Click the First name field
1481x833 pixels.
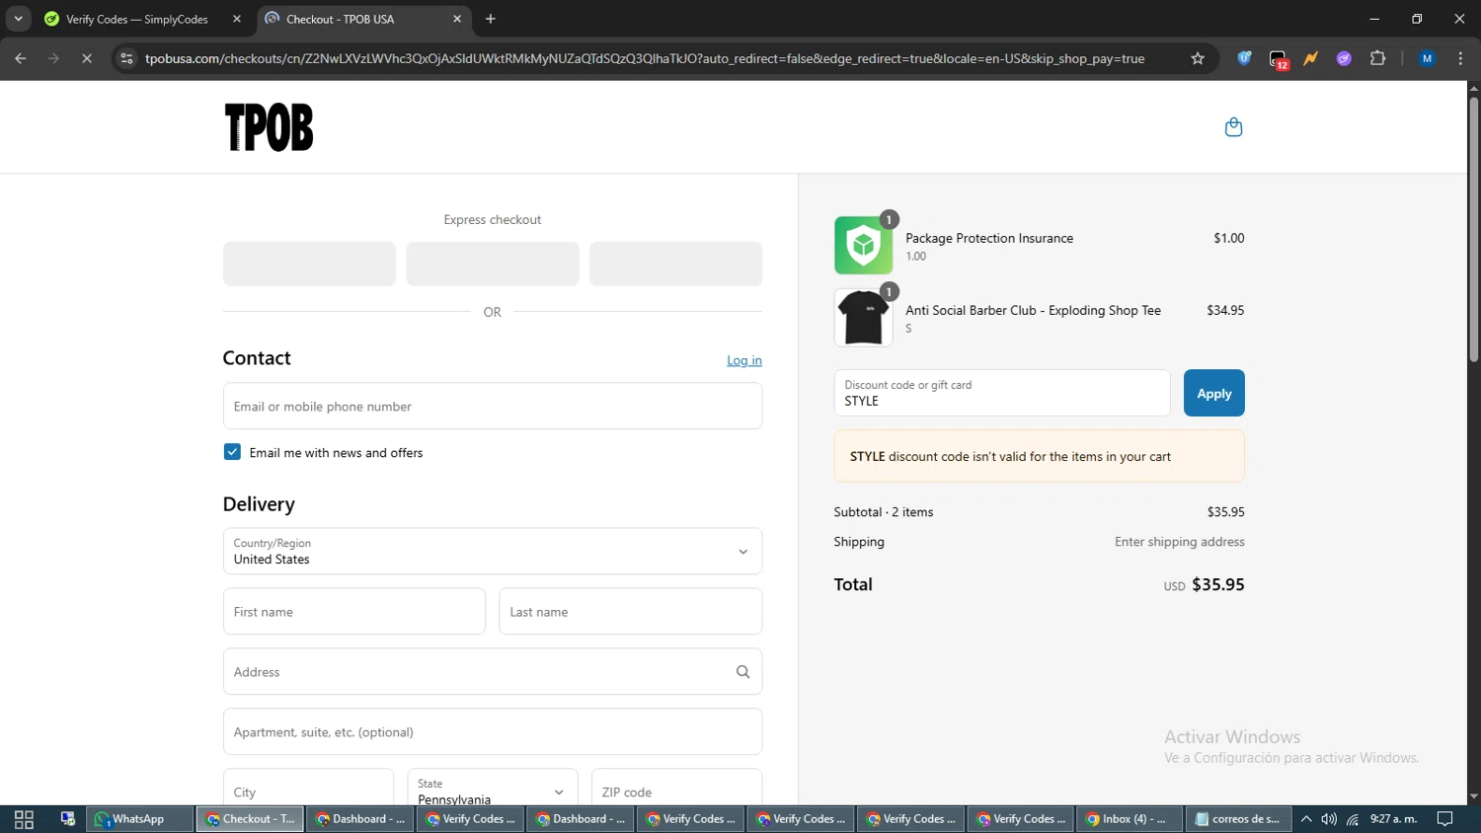pyautogui.click(x=354, y=611)
